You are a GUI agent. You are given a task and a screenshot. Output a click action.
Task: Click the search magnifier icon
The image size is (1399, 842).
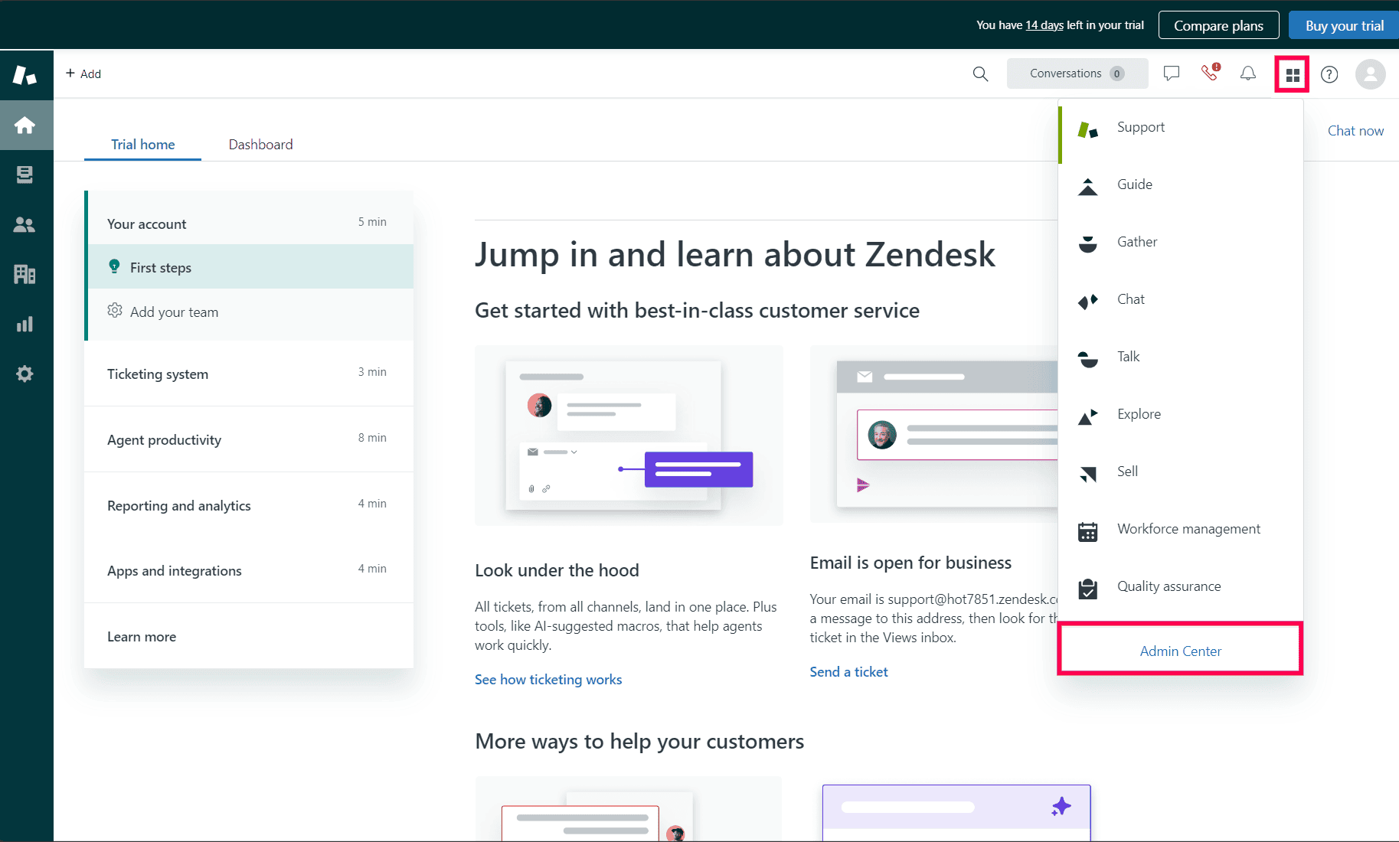point(980,73)
